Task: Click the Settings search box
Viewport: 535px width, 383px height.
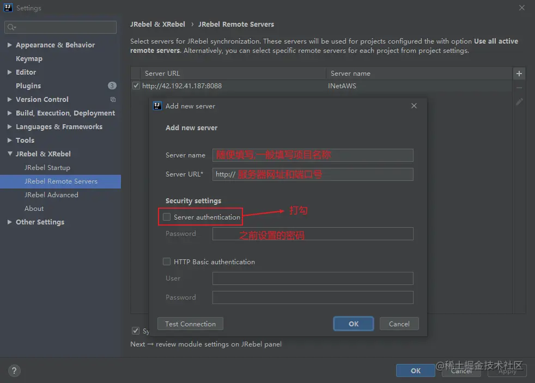Action: pyautogui.click(x=60, y=27)
